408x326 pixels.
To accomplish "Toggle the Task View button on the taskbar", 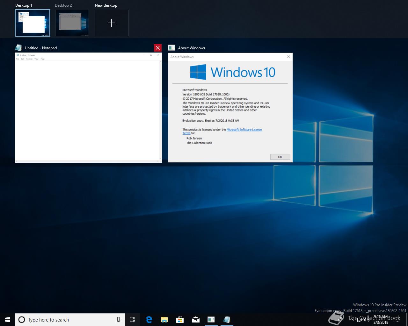I will point(133,320).
